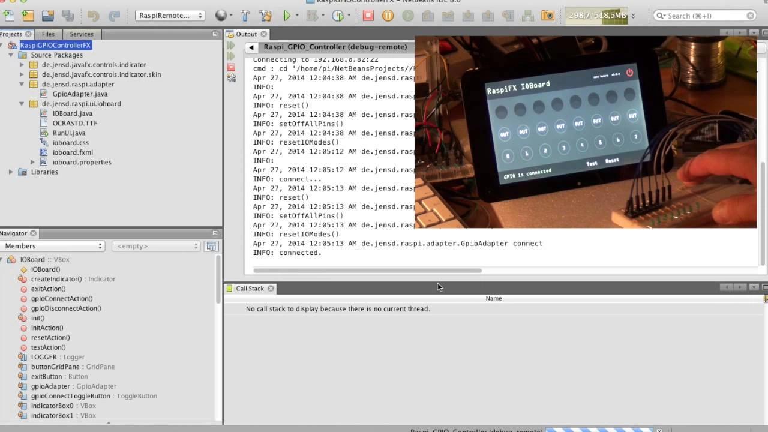Pause the debugger with the orange Pause icon
Image resolution: width=768 pixels, height=432 pixels.
pos(388,16)
